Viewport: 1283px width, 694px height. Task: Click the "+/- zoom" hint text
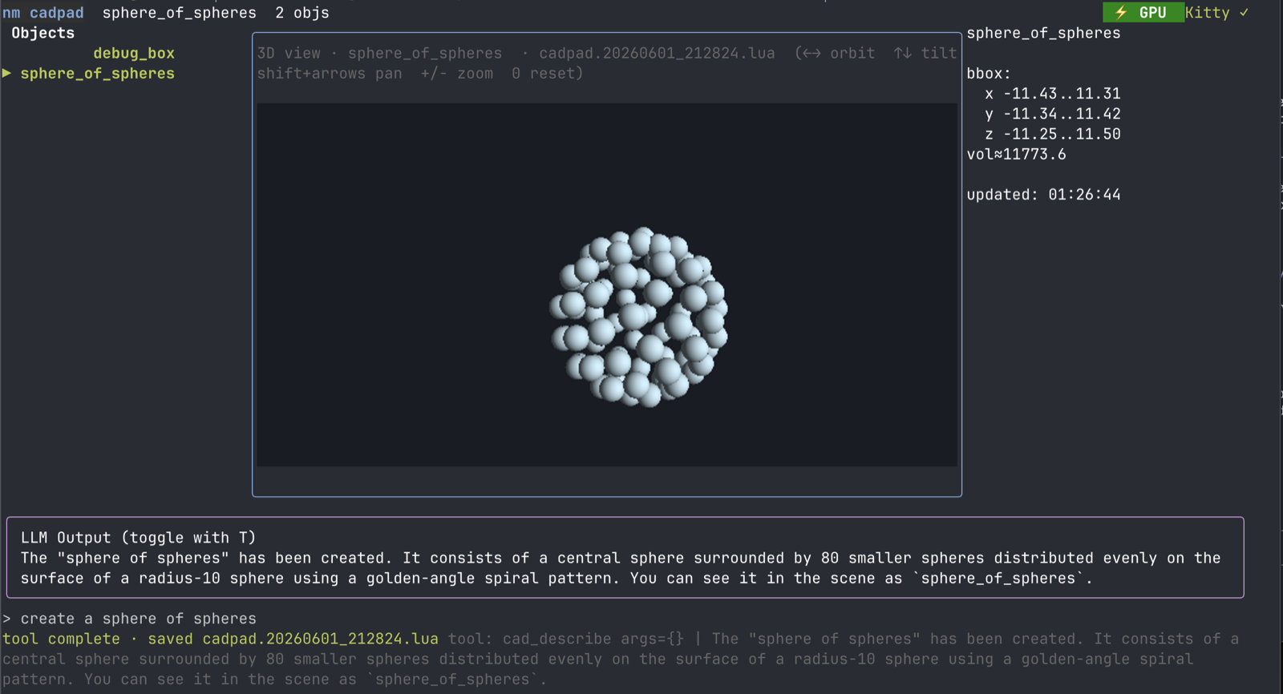pyautogui.click(x=457, y=73)
